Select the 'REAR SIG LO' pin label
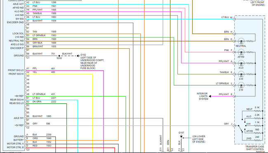Image resolution: width=268 pixels, height=153 pixels. tap(16, 103)
